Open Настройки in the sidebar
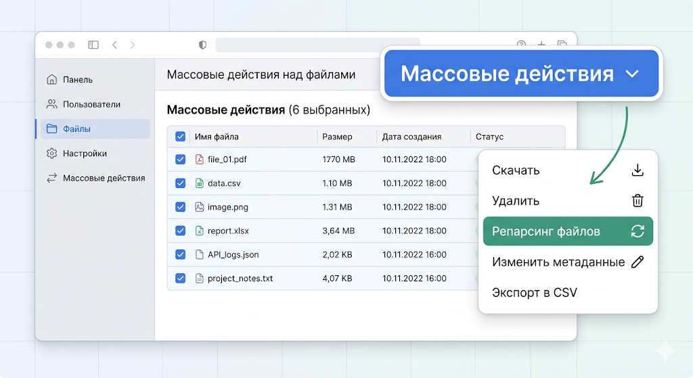The width and height of the screenshot is (693, 378). tap(95, 153)
